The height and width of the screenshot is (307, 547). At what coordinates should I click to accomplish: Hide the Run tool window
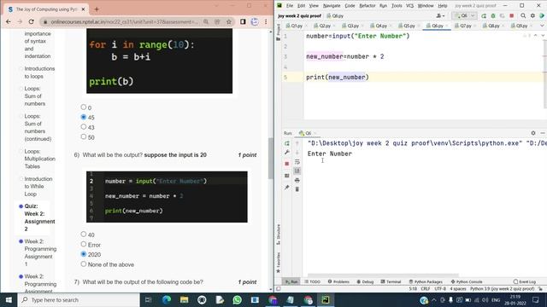click(543, 133)
